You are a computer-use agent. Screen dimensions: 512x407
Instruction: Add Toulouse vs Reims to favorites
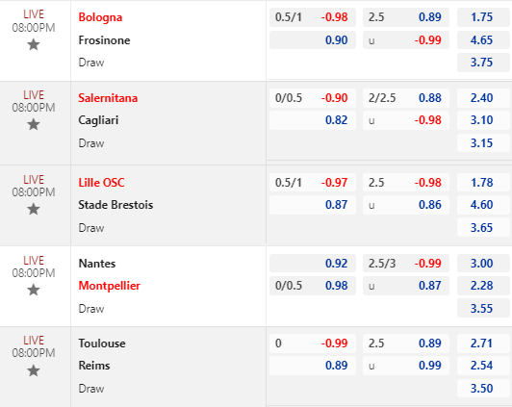click(34, 370)
